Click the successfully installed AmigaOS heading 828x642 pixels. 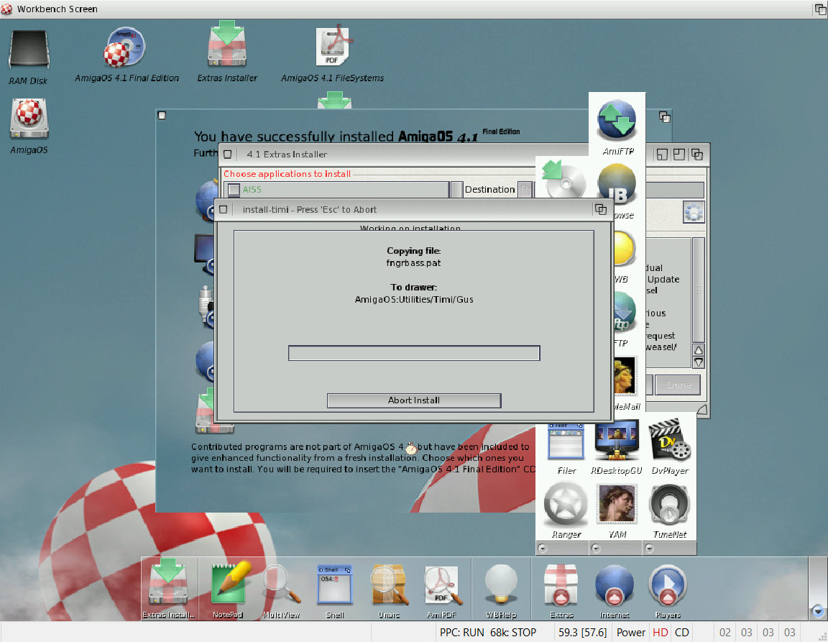(x=356, y=136)
